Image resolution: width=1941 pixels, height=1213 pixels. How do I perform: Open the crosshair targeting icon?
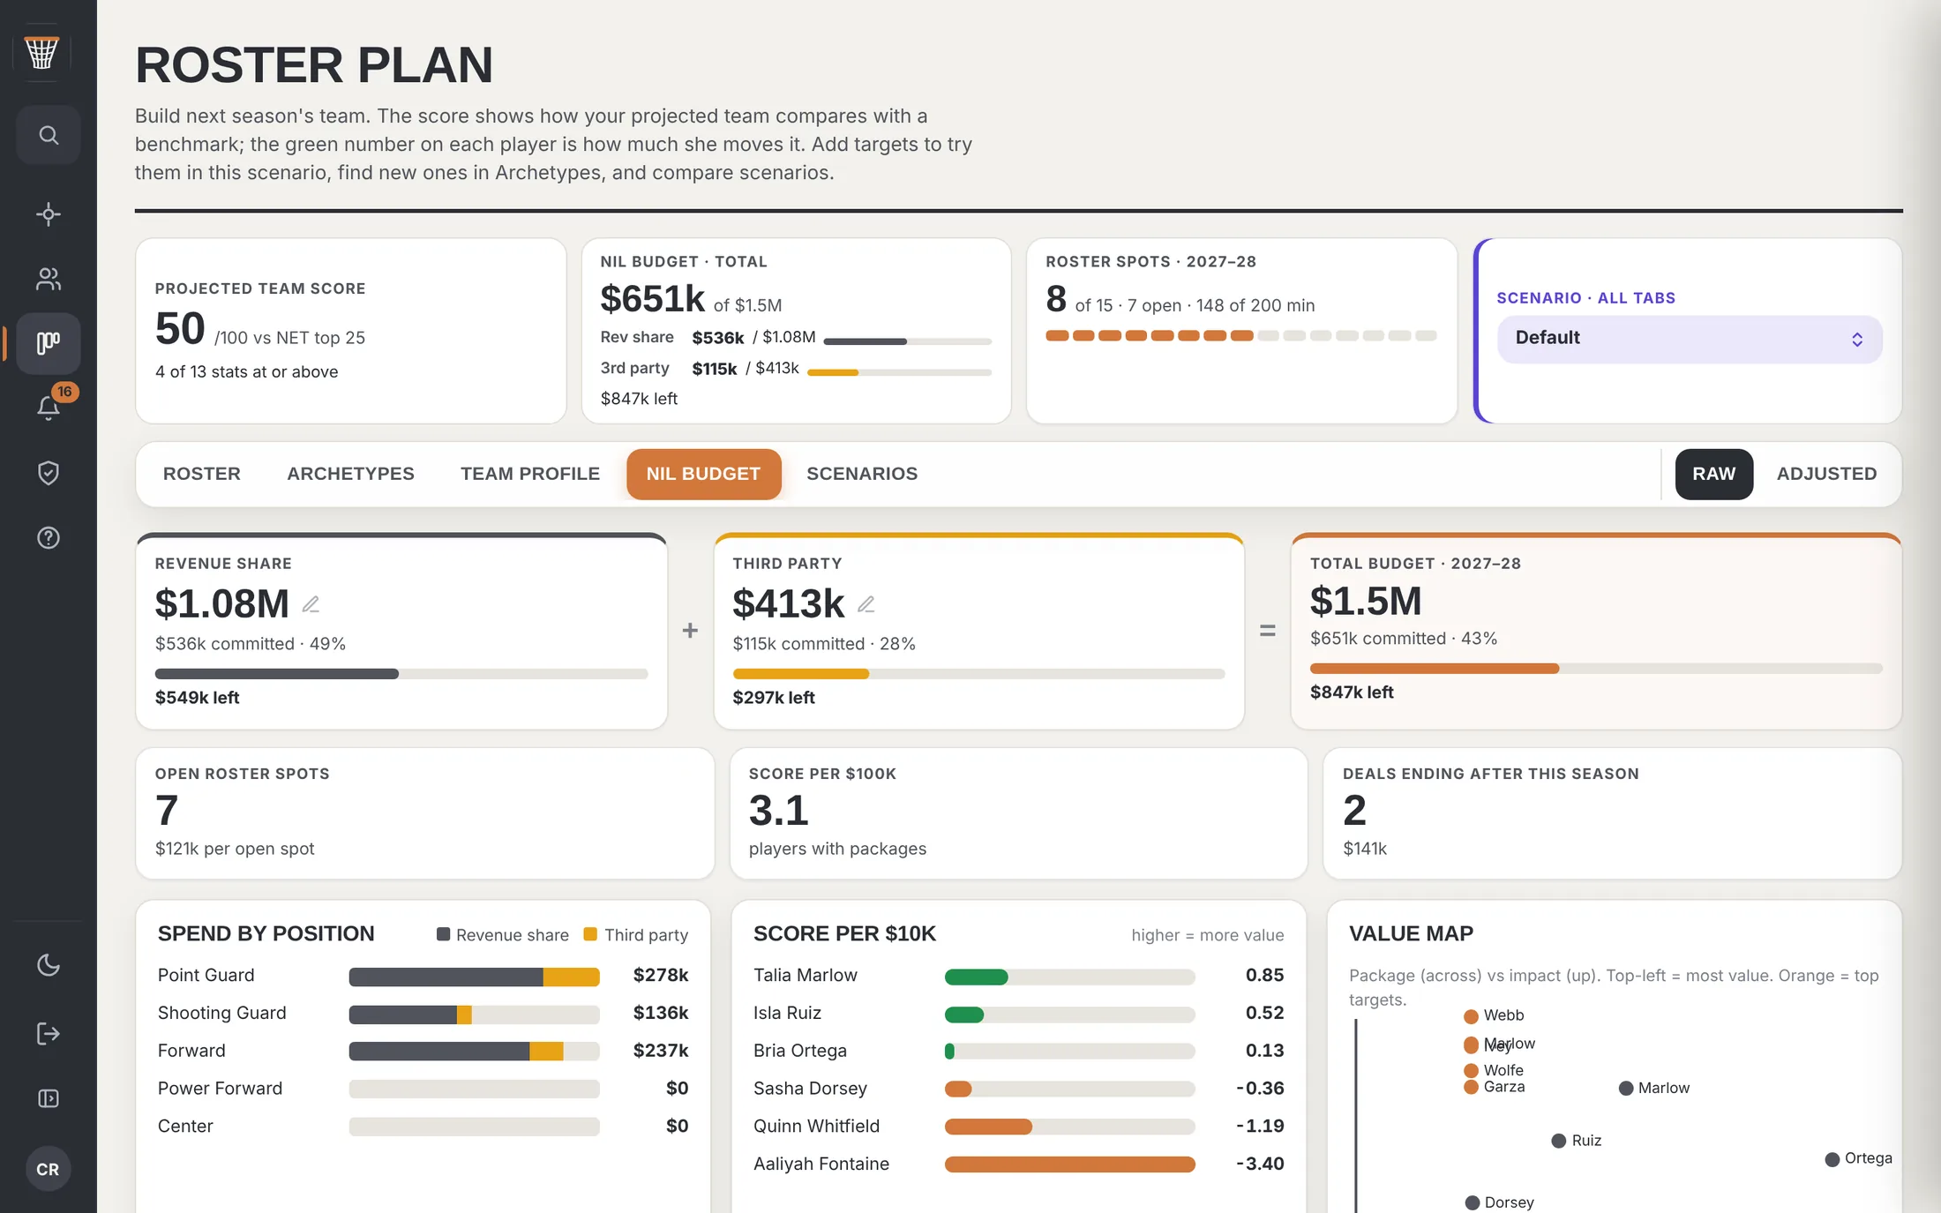[49, 214]
